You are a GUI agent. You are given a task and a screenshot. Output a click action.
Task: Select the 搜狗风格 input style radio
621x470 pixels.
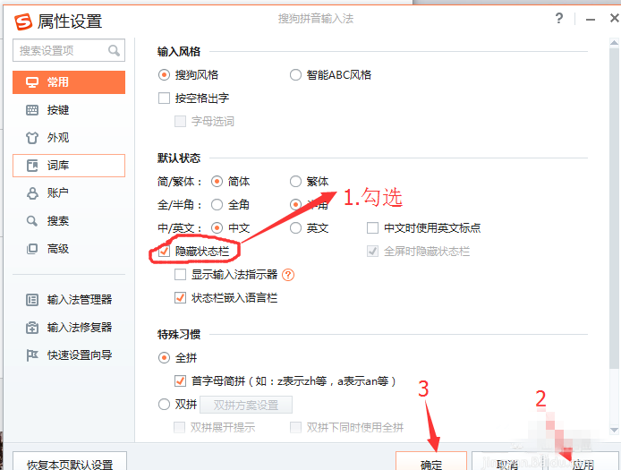coord(164,75)
